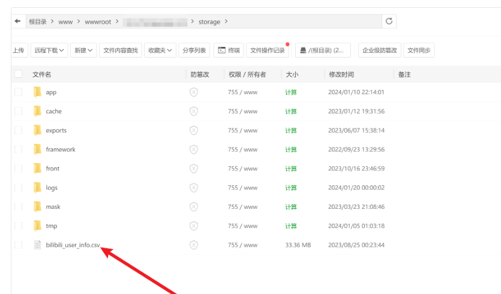The width and height of the screenshot is (501, 294).
Task: Check the box for cache folder
Action: [18, 111]
